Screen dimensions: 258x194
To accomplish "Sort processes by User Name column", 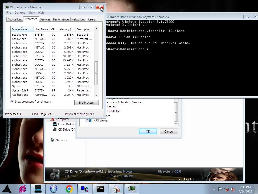I will pos(41,29).
